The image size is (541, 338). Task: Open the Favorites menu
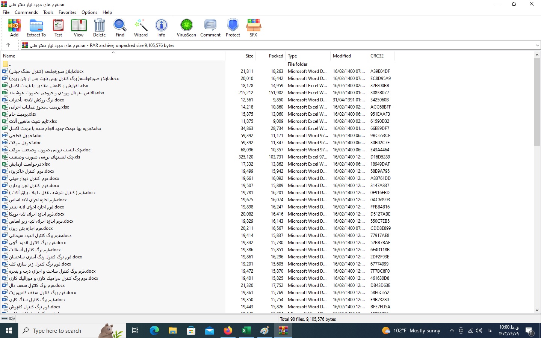tap(67, 12)
